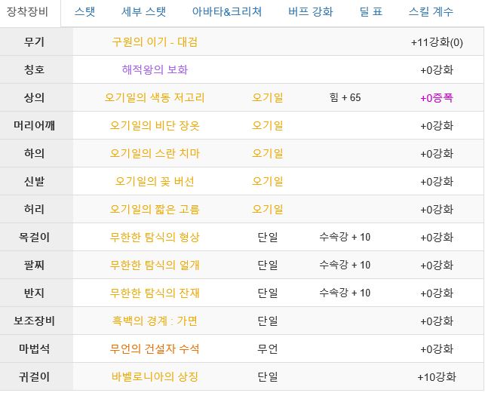
Task: Click 흑백의 경계 : 가면 item
Action: tap(155, 321)
